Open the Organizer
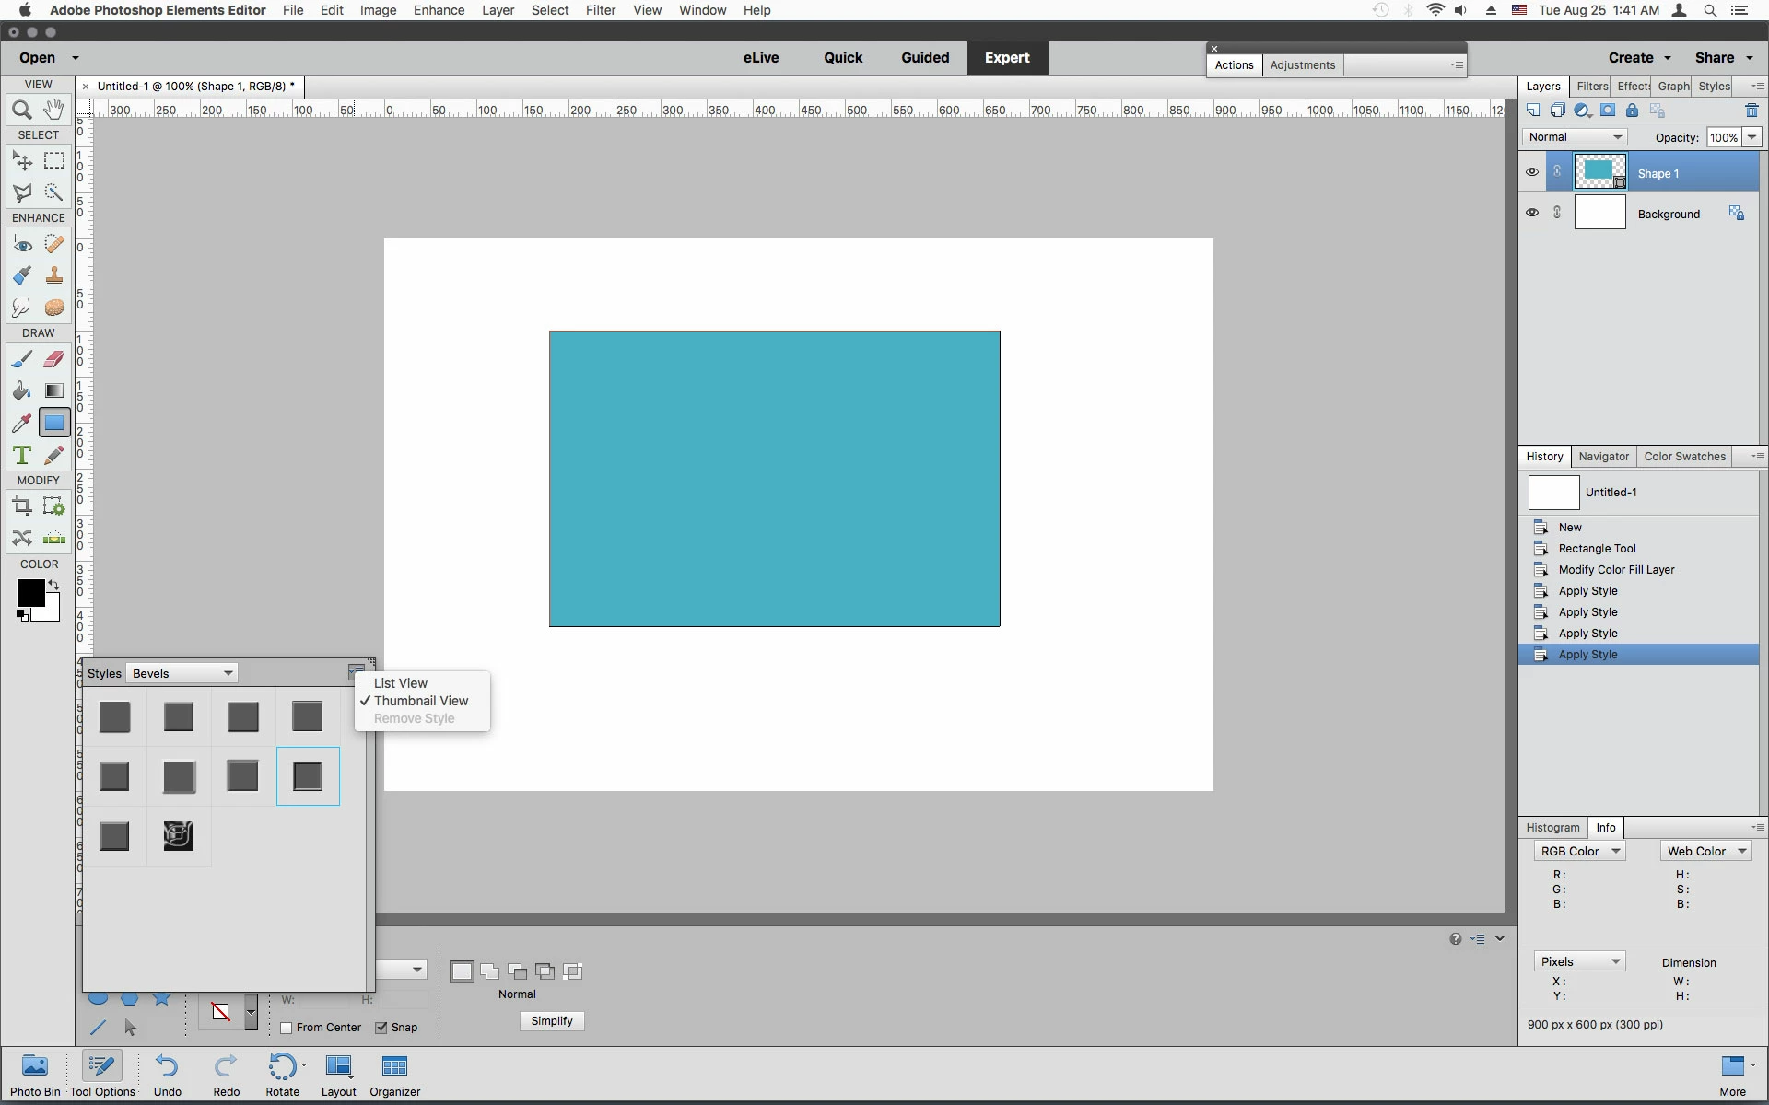 click(x=394, y=1074)
